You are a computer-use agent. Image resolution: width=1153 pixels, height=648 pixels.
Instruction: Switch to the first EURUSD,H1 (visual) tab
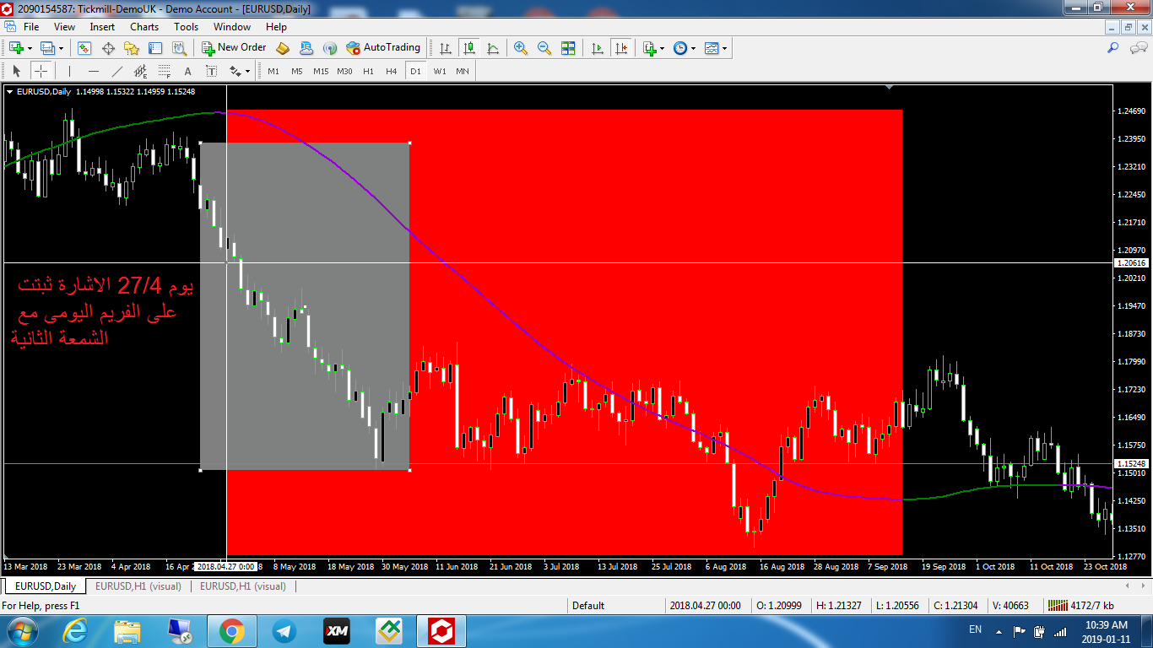(138, 586)
